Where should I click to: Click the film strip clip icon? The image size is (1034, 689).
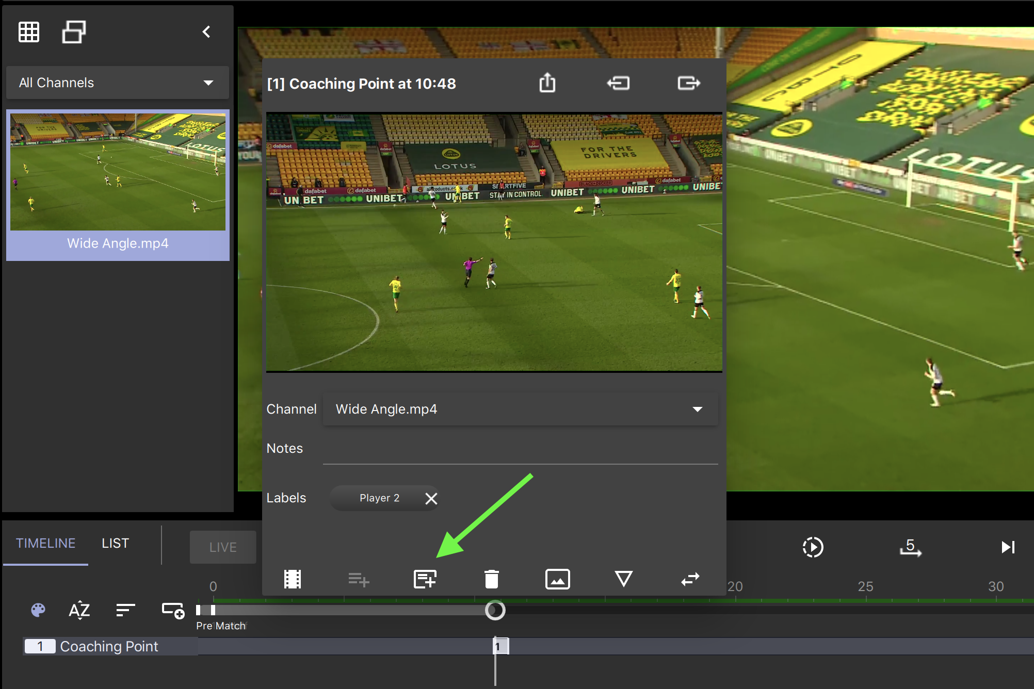pos(293,579)
